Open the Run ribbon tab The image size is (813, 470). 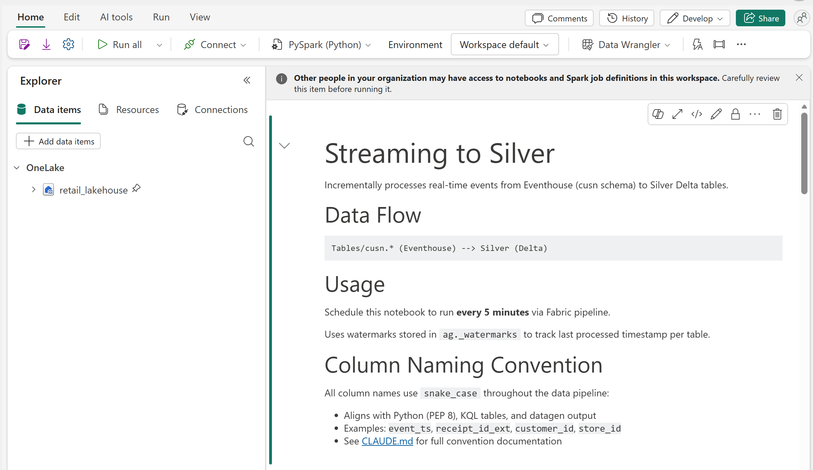[161, 17]
